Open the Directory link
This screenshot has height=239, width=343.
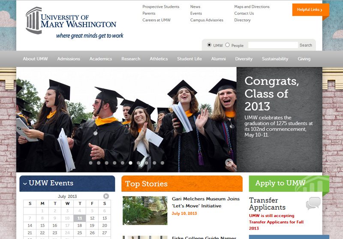242,20
